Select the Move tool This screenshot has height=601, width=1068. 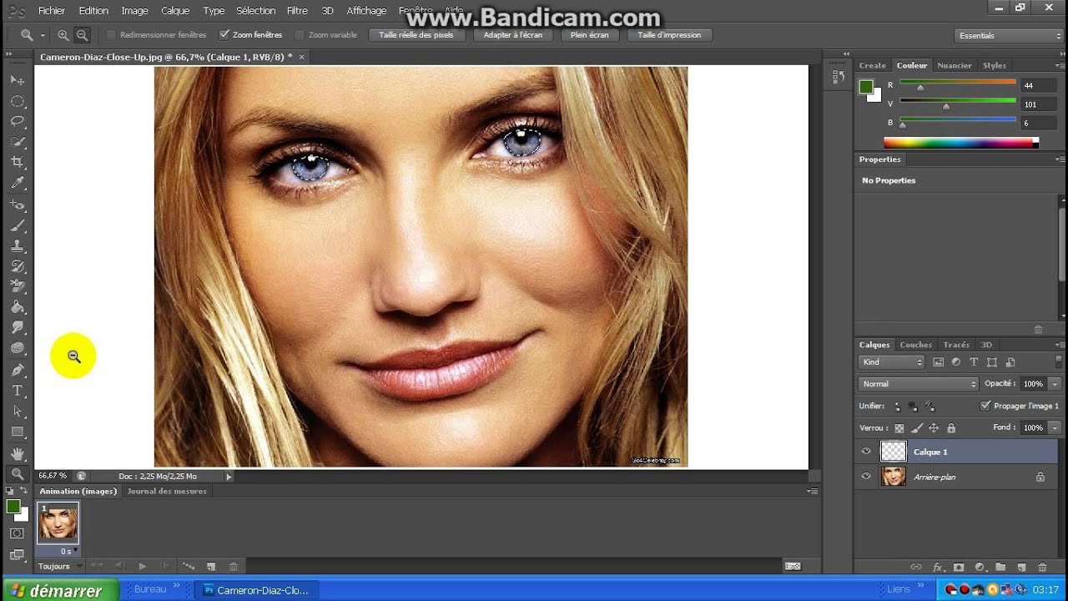18,80
